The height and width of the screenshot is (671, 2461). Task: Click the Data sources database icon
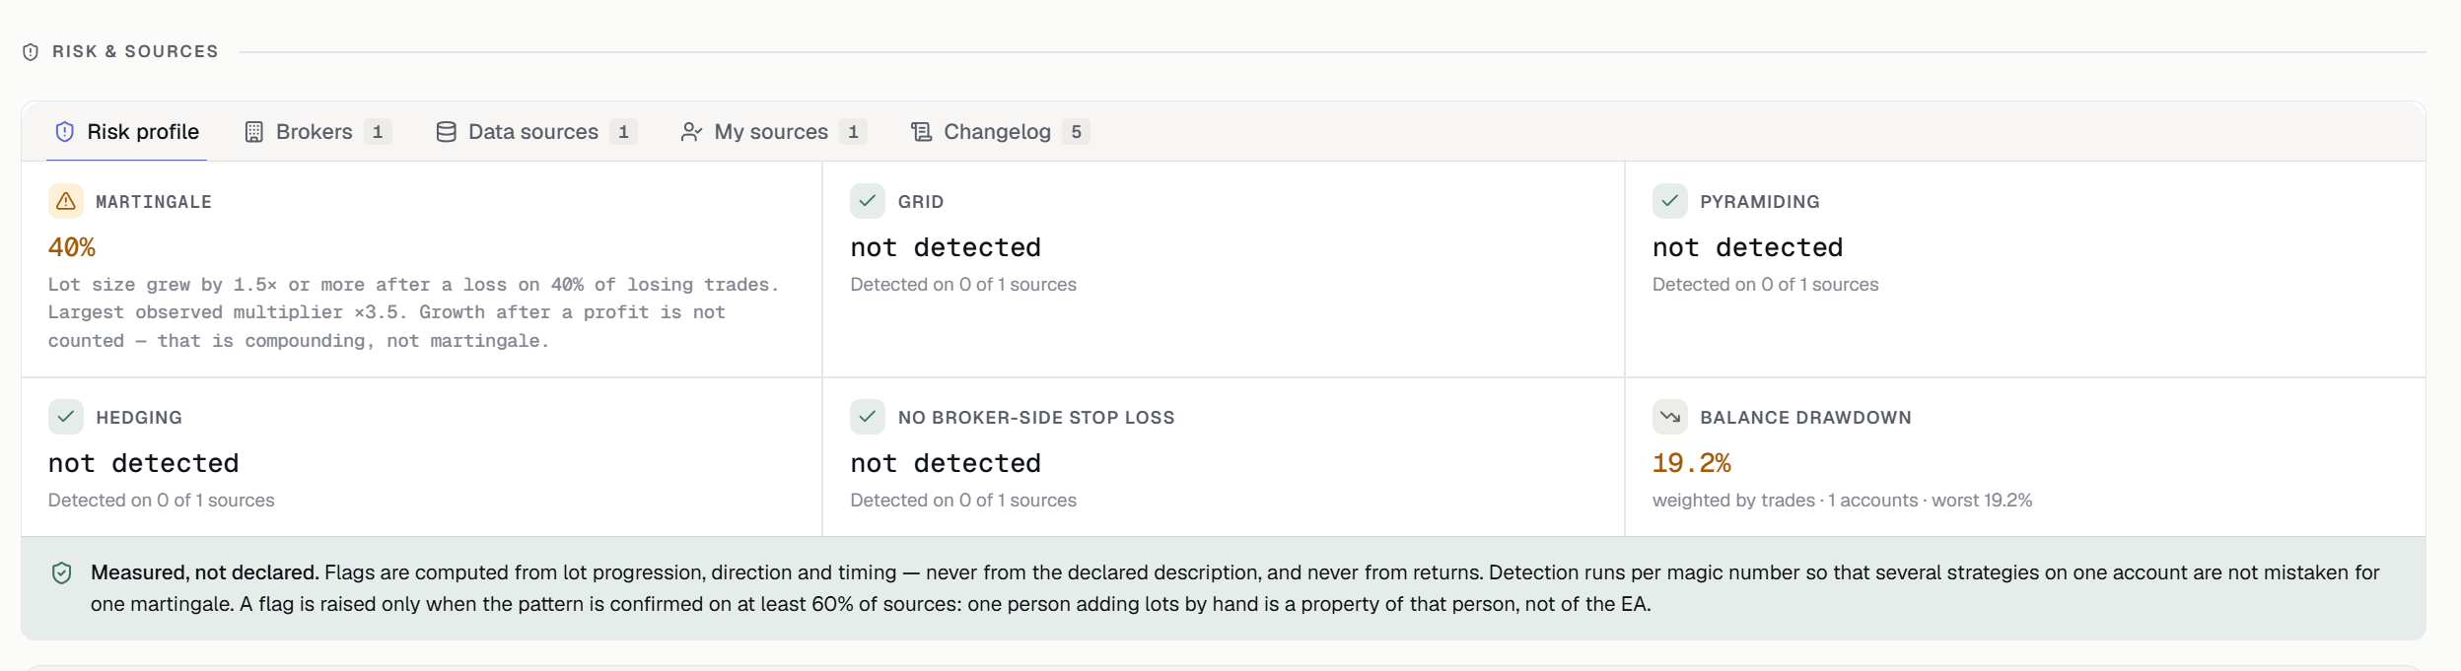446,132
